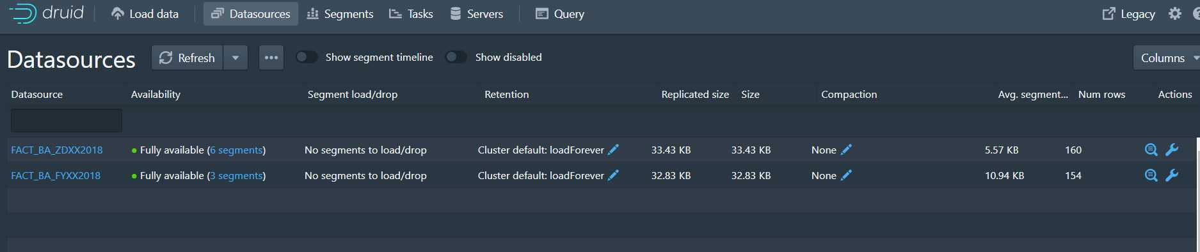Open wrench actions for FACT_BA_FYXX2018
The width and height of the screenshot is (1200, 252).
(x=1172, y=175)
